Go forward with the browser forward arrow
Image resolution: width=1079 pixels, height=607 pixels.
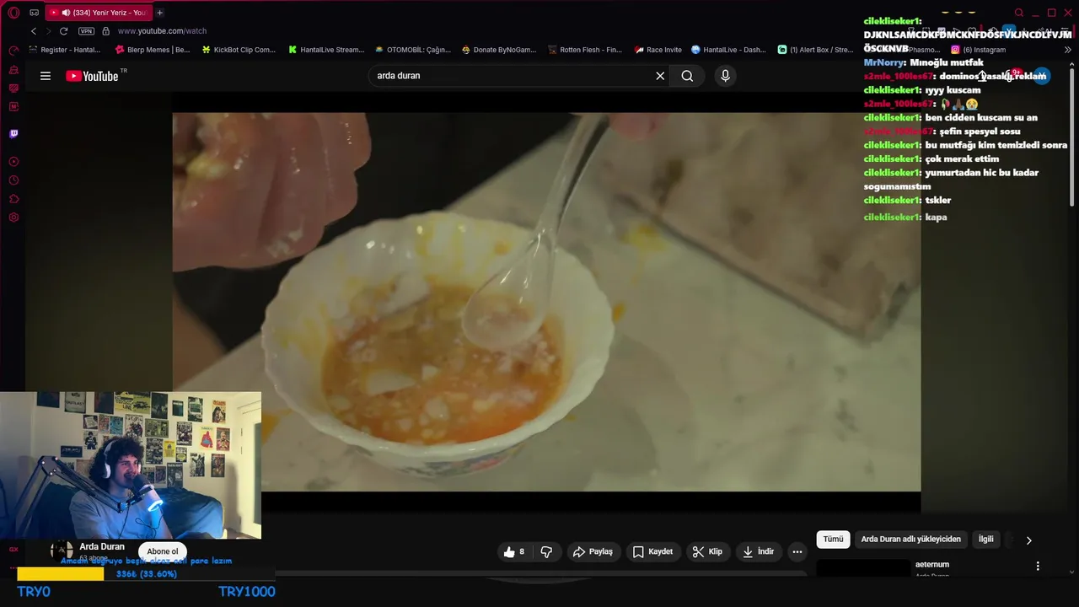point(48,31)
